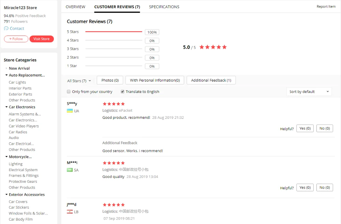This screenshot has height=224, width=341.
Task: Open the Window Foils & Solar category
Action: [x=28, y=213]
